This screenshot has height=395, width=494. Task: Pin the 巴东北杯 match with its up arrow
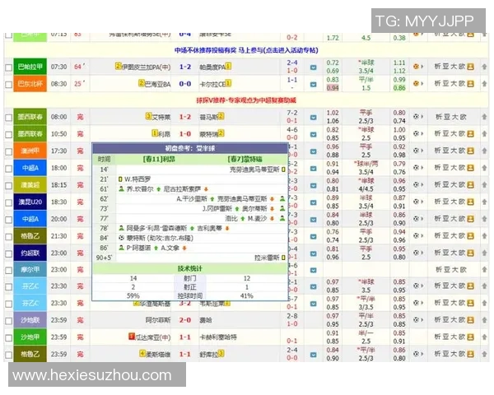pyautogui.click(x=484, y=84)
